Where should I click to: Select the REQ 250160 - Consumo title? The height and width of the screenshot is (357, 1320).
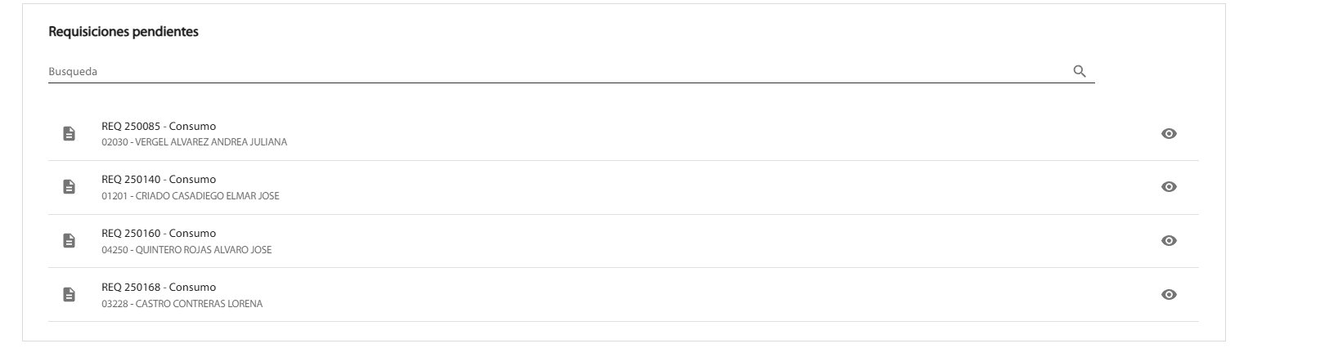(x=159, y=234)
